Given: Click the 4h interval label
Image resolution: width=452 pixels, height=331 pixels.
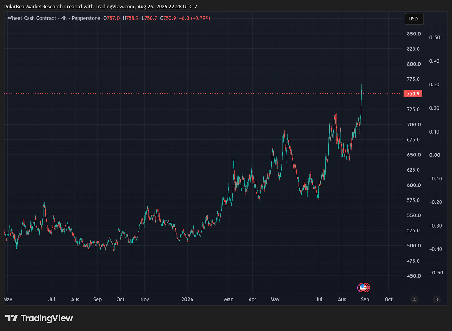Looking at the screenshot, I should tap(64, 18).
